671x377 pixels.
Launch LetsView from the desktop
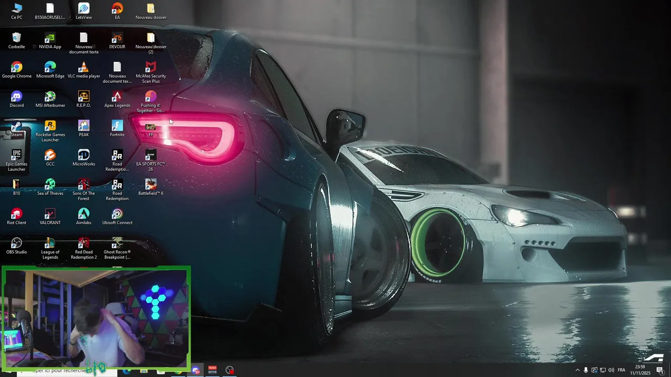[84, 12]
